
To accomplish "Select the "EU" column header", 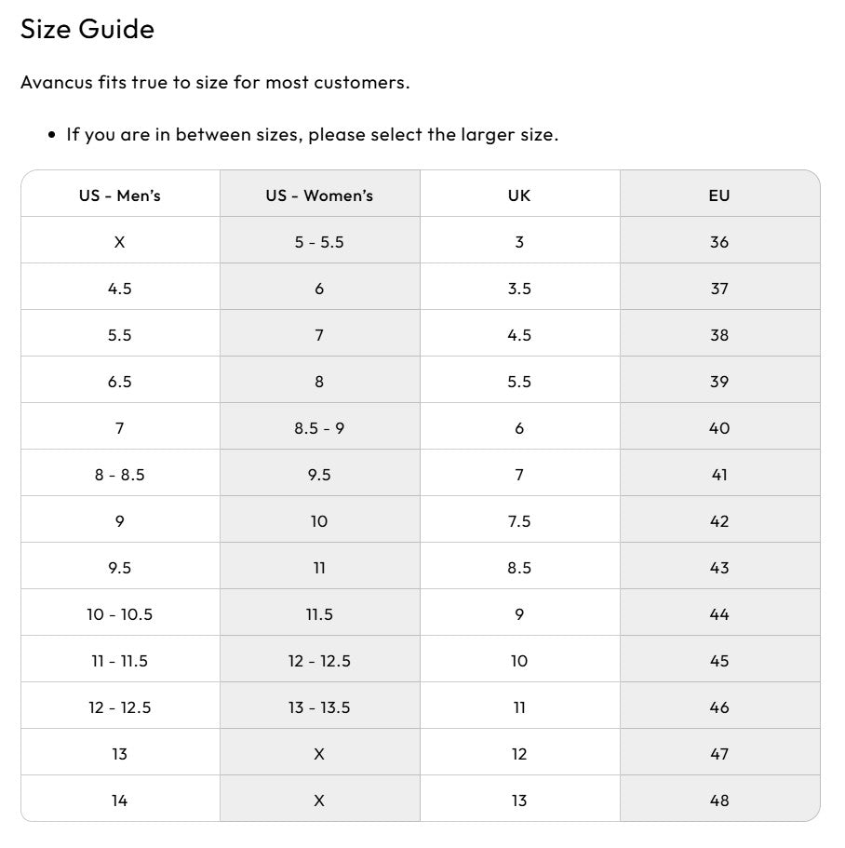I will click(719, 195).
